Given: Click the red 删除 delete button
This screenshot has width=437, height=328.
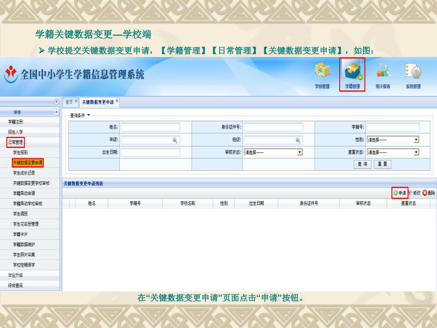Looking at the screenshot, I should pos(428,193).
